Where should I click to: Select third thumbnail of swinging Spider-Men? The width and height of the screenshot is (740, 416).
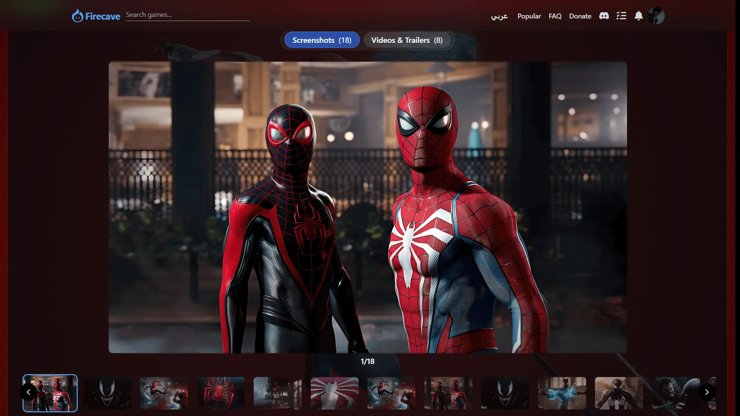point(164,393)
